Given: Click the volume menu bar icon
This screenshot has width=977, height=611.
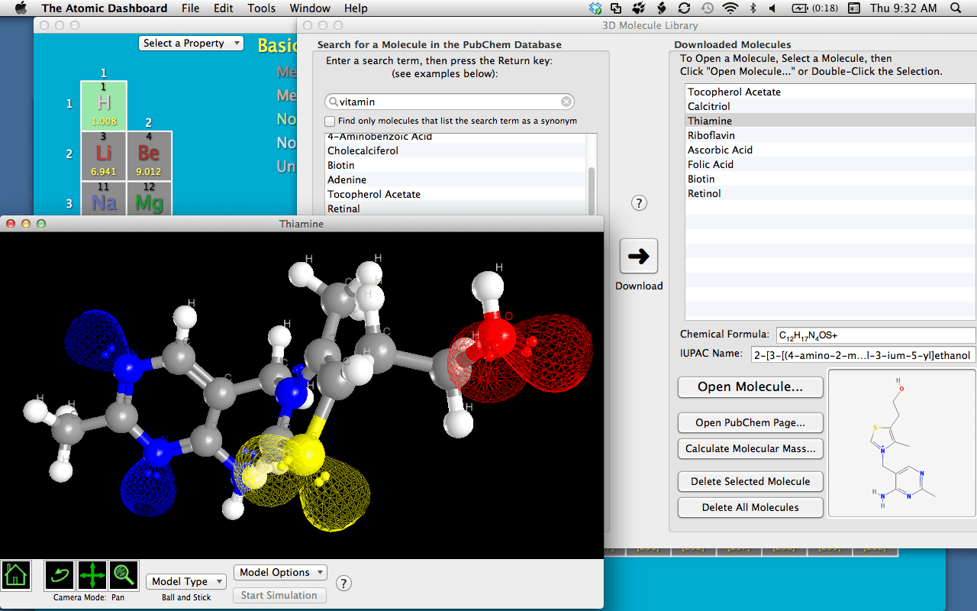Looking at the screenshot, I should pos(772,8).
